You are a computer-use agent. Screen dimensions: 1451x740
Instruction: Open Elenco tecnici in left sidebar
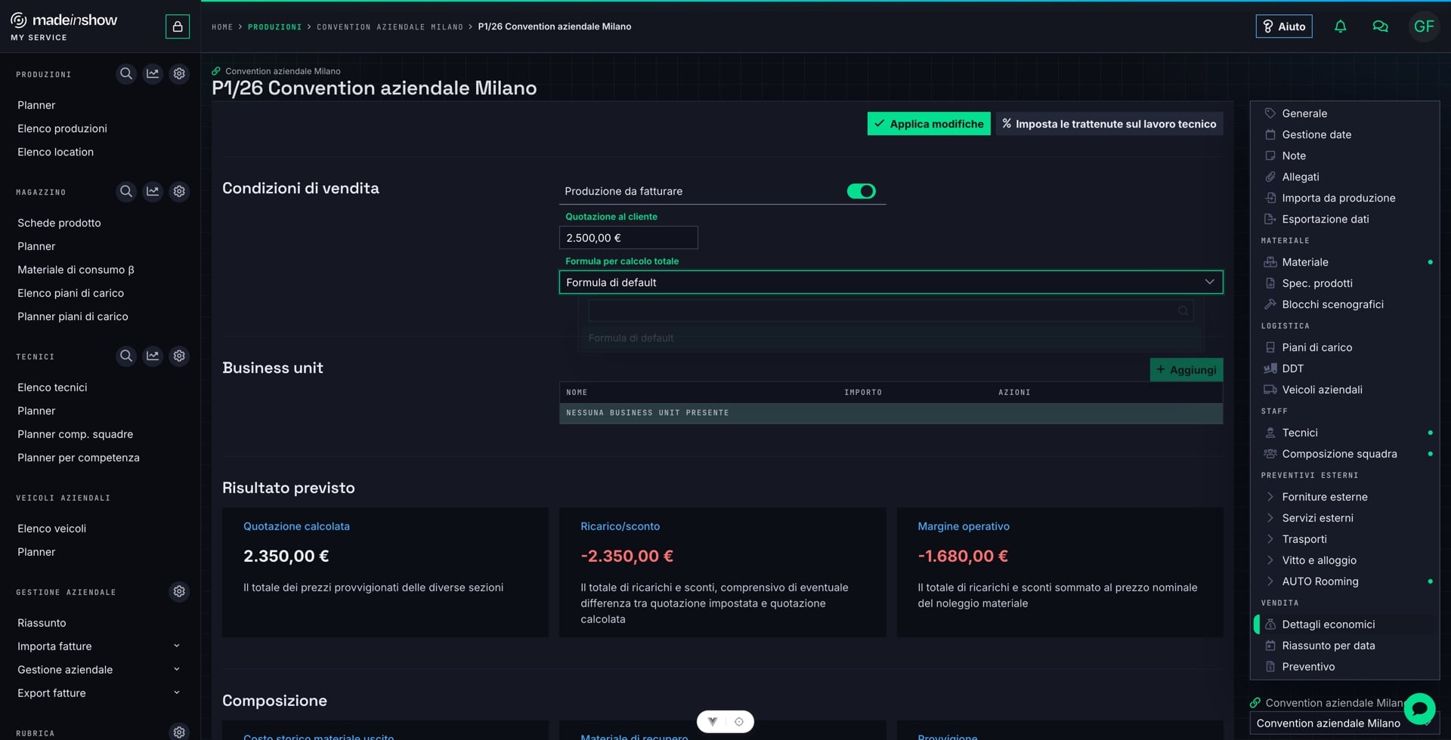pyautogui.click(x=52, y=387)
